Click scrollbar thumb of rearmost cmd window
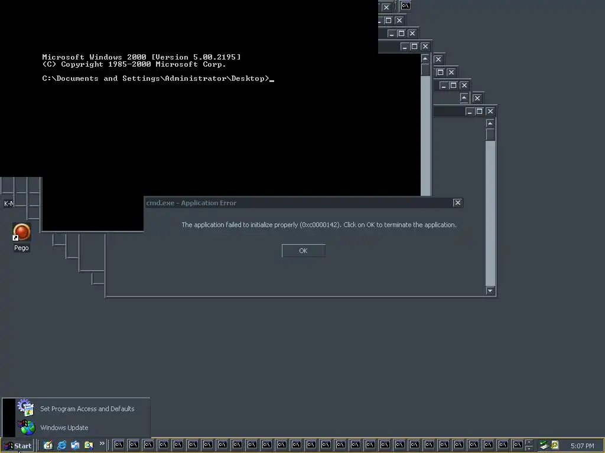605x453 pixels. coord(490,134)
